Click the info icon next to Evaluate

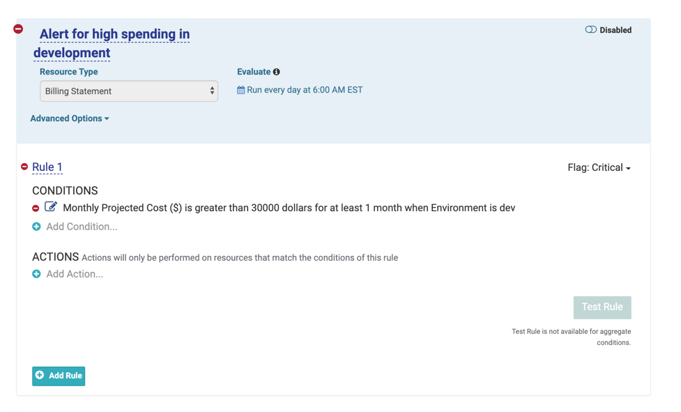click(x=277, y=72)
